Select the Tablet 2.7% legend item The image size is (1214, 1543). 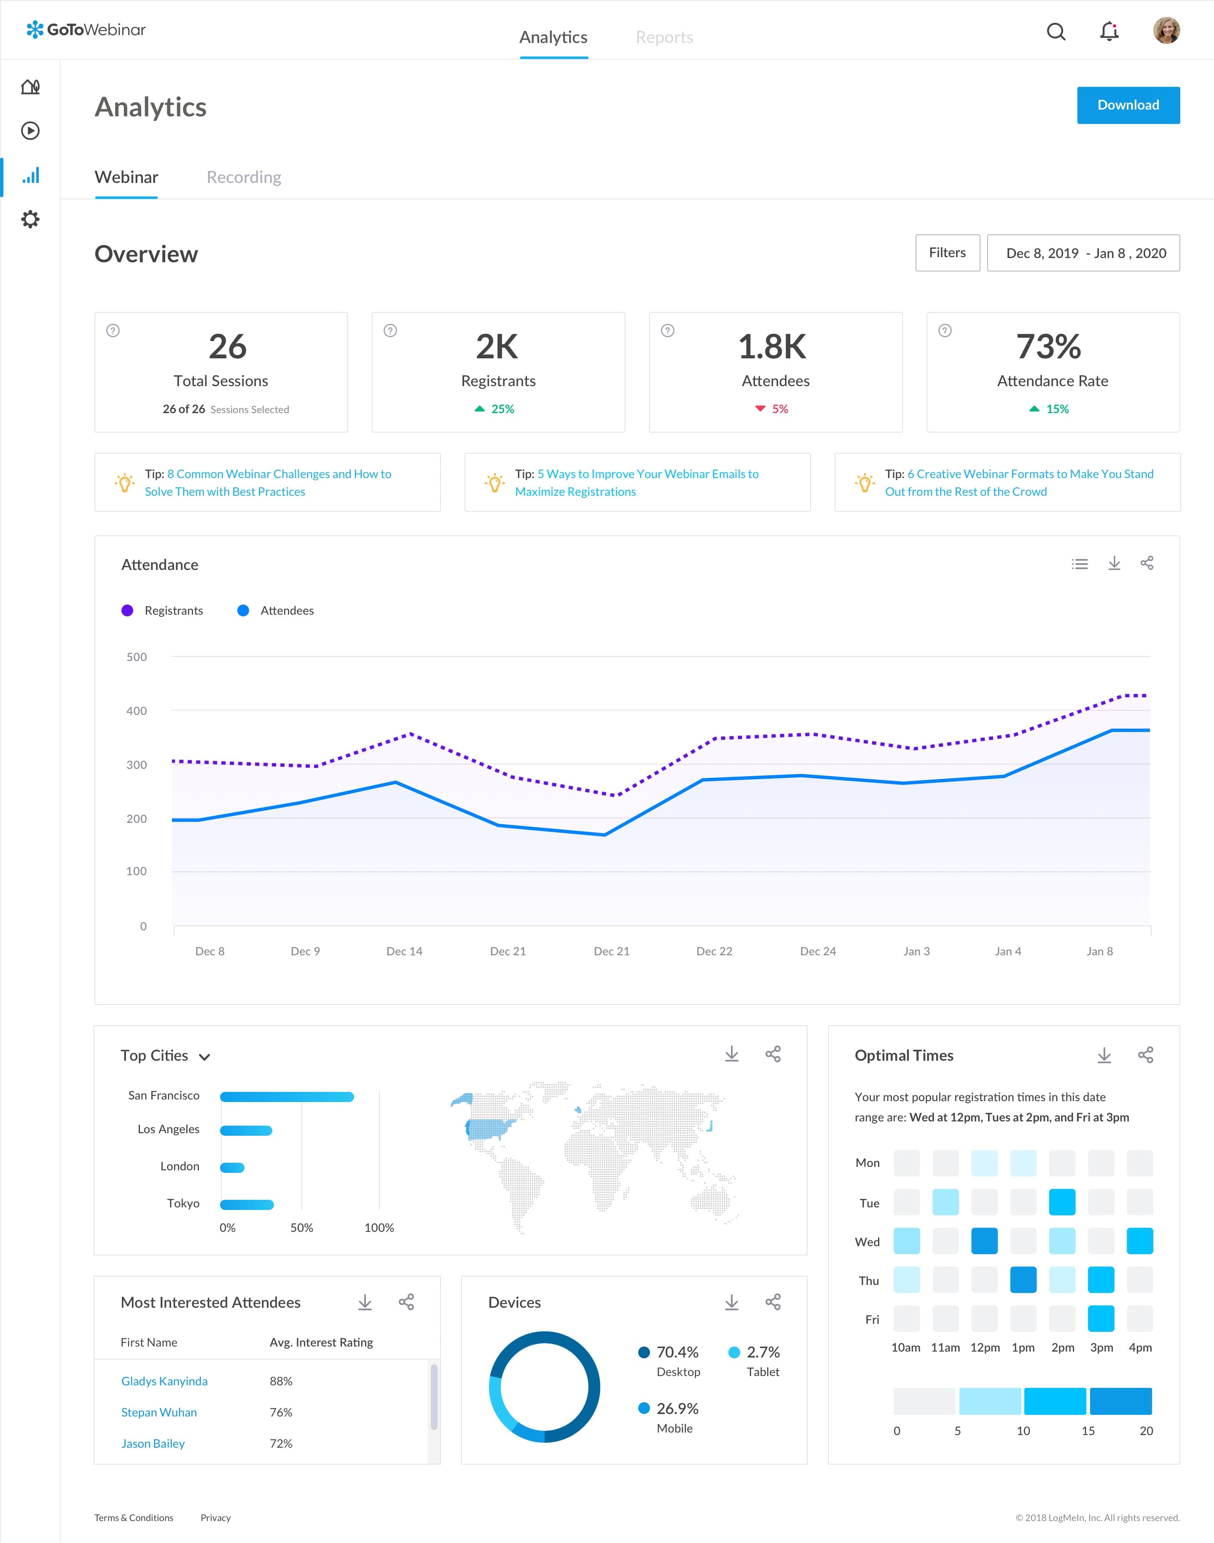click(x=755, y=1361)
